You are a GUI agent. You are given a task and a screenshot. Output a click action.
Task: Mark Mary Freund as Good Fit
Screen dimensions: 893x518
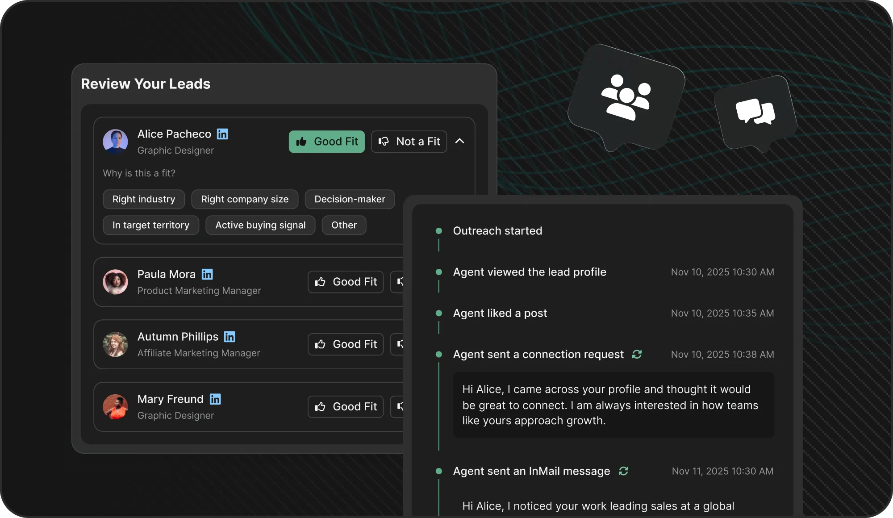coord(346,407)
